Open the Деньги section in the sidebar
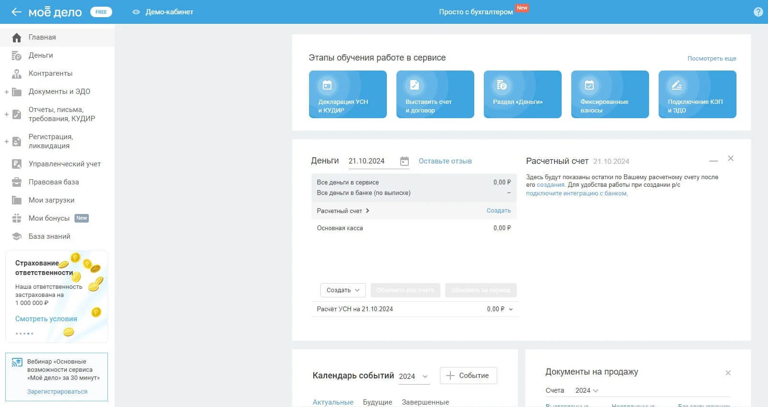Image resolution: width=768 pixels, height=407 pixels. coord(41,55)
